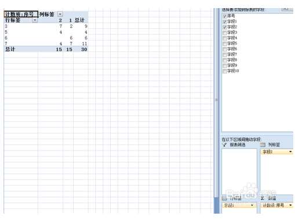Click the report filter funnel icon
Viewport: 295px width, 220px height.
click(224, 145)
